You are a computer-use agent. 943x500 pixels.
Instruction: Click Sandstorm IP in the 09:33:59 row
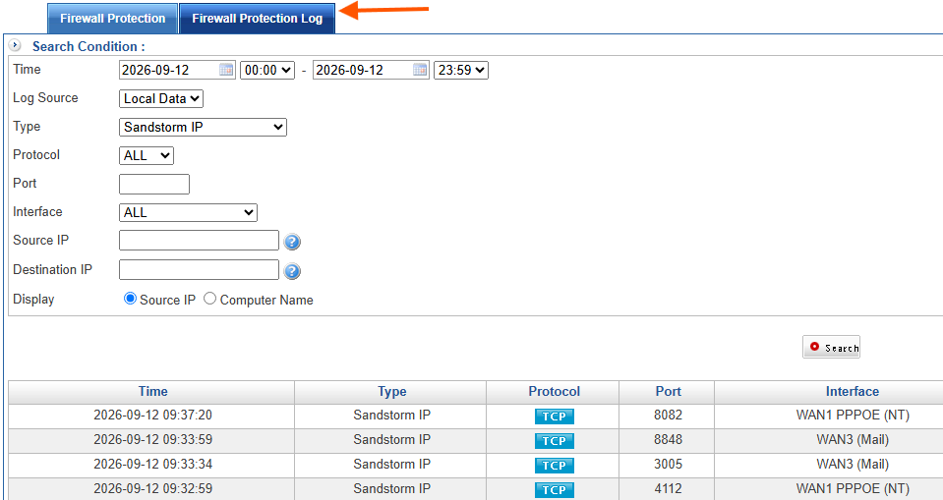click(x=392, y=440)
